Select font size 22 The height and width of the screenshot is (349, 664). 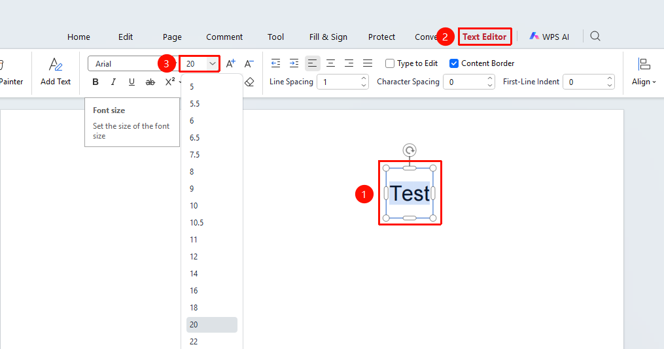pos(212,342)
